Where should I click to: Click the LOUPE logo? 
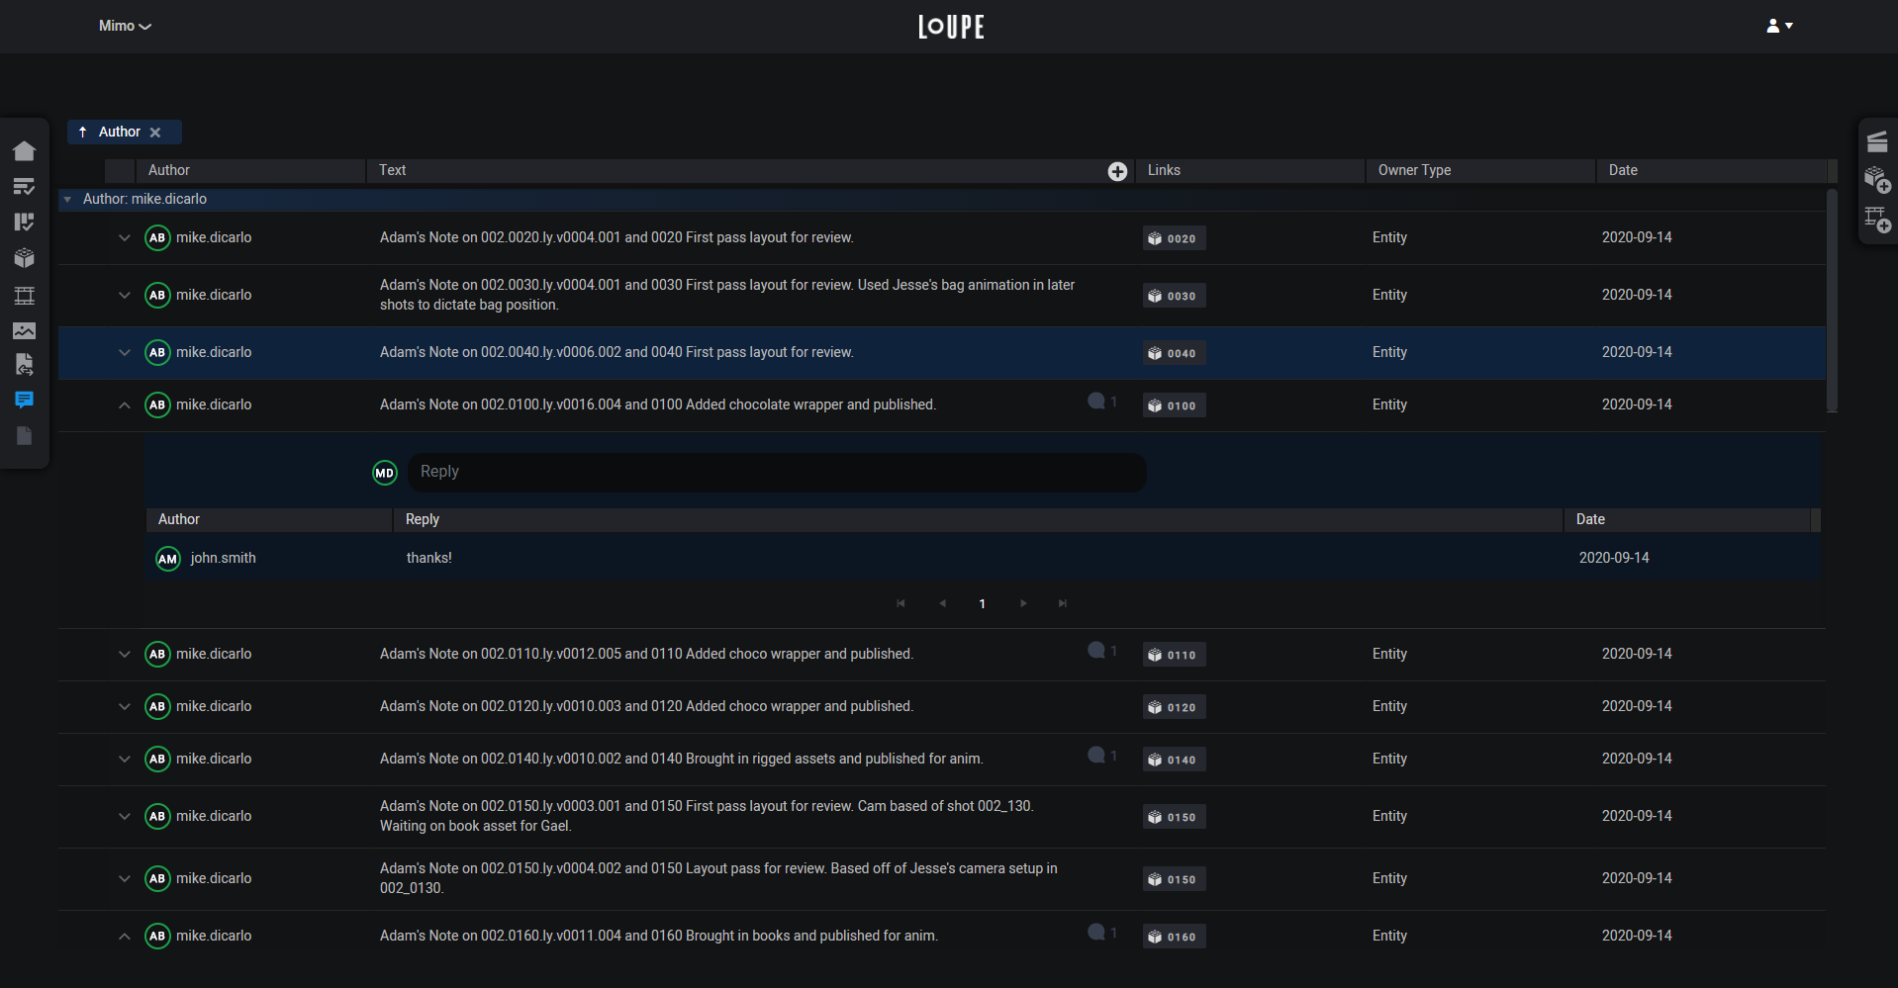point(951,27)
